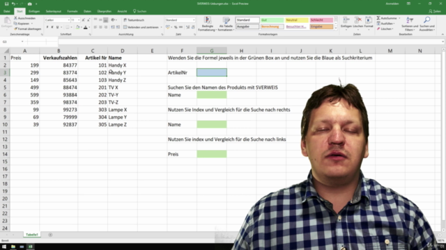Align cell content to top
446x250 pixels.
pos(95,20)
